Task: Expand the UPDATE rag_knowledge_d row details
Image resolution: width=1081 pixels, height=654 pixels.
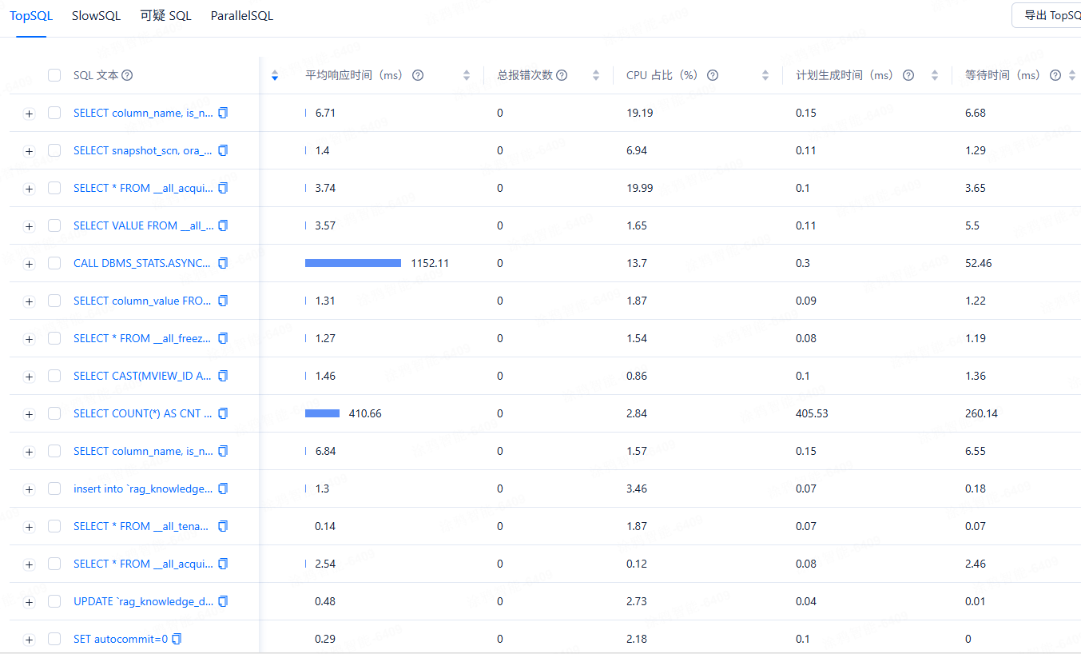Action: point(30,602)
